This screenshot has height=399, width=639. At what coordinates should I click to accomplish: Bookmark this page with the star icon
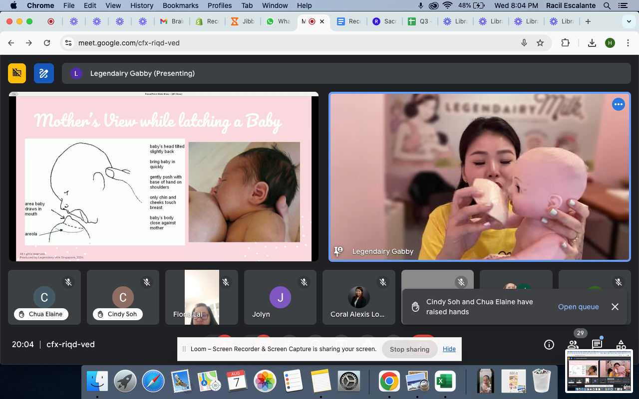coord(540,43)
